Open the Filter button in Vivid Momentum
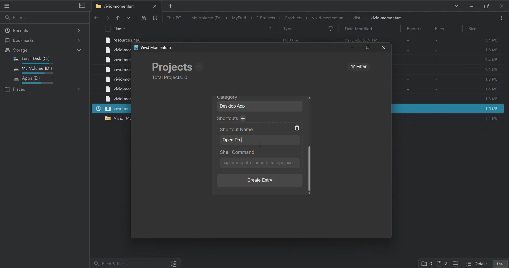The width and height of the screenshot is (509, 268). pyautogui.click(x=359, y=67)
